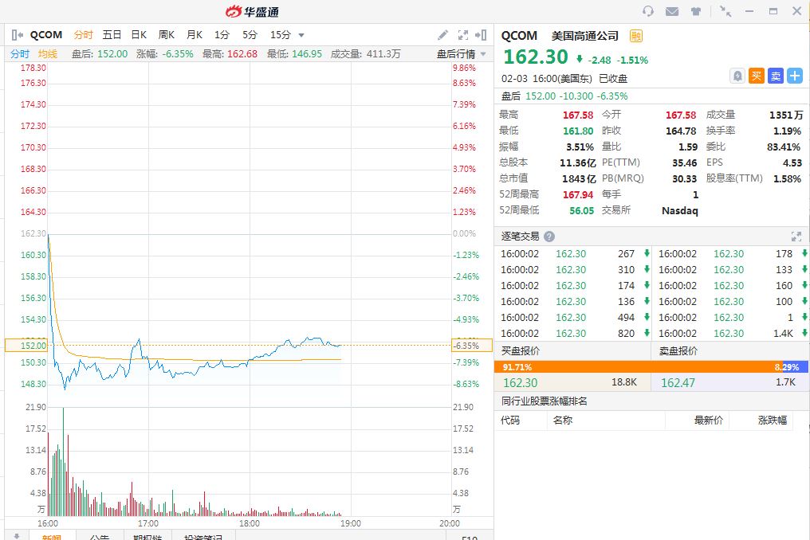This screenshot has height=540, width=810.
Task: Click trade row with volume 494
Action: [573, 318]
